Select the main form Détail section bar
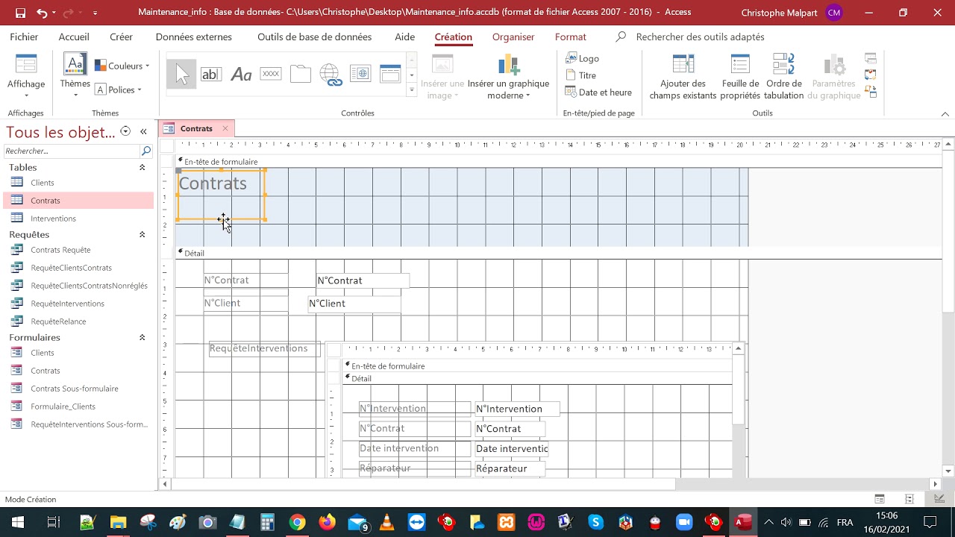 click(559, 253)
